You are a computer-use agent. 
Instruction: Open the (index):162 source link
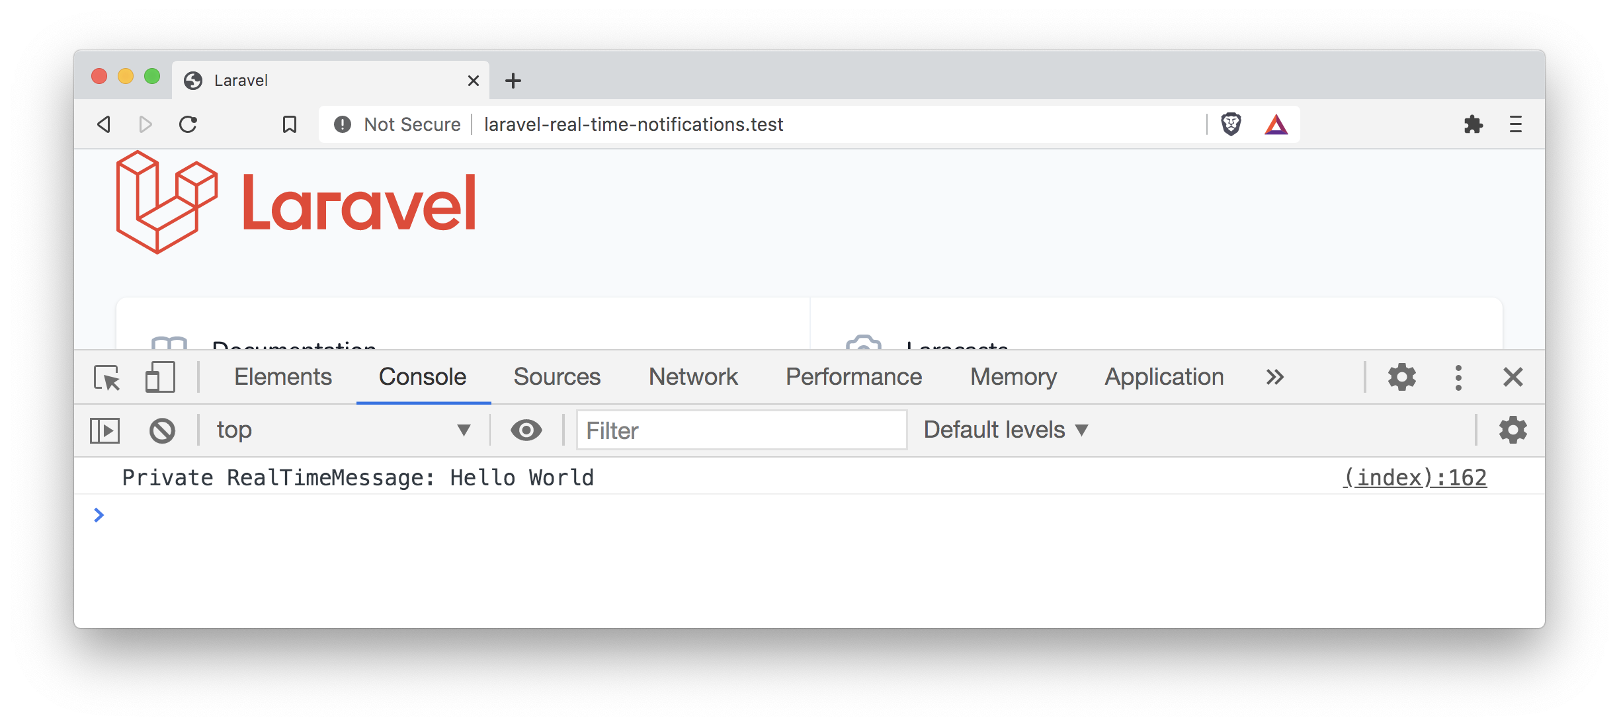tap(1415, 477)
